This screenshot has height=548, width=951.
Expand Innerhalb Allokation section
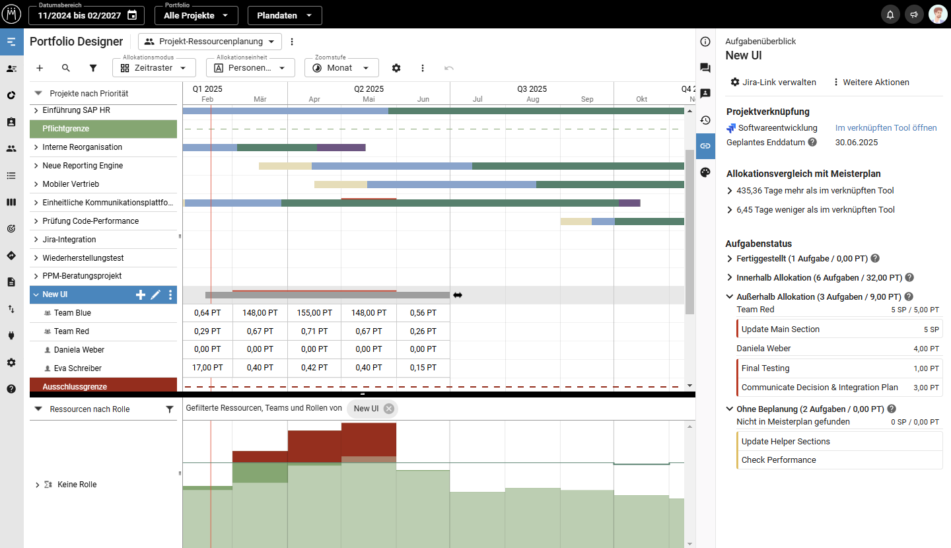pyautogui.click(x=730, y=278)
